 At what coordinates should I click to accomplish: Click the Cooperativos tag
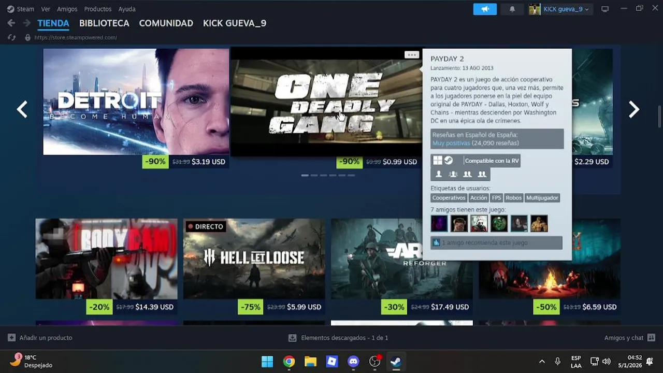tap(449, 198)
